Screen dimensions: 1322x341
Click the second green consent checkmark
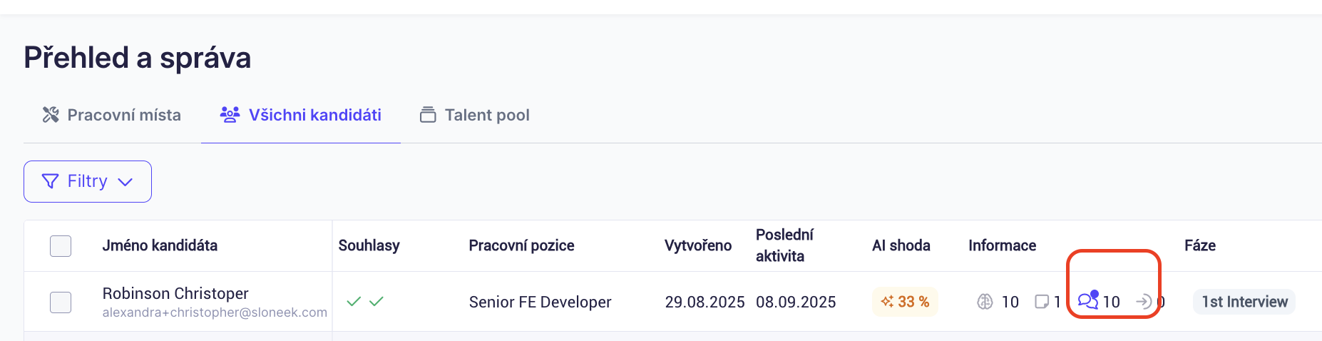click(x=376, y=302)
